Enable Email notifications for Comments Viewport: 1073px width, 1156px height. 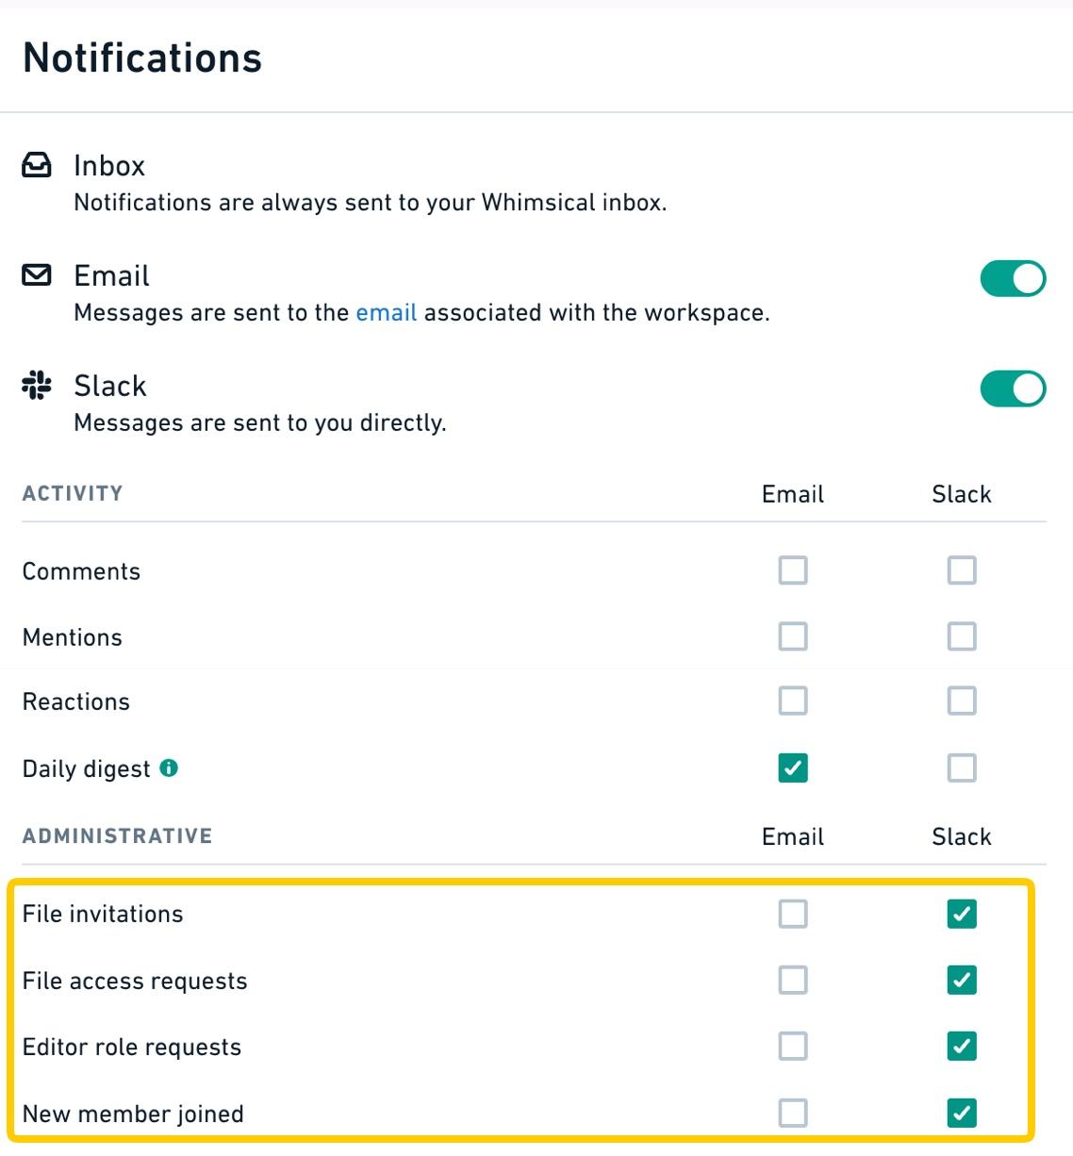pos(793,570)
